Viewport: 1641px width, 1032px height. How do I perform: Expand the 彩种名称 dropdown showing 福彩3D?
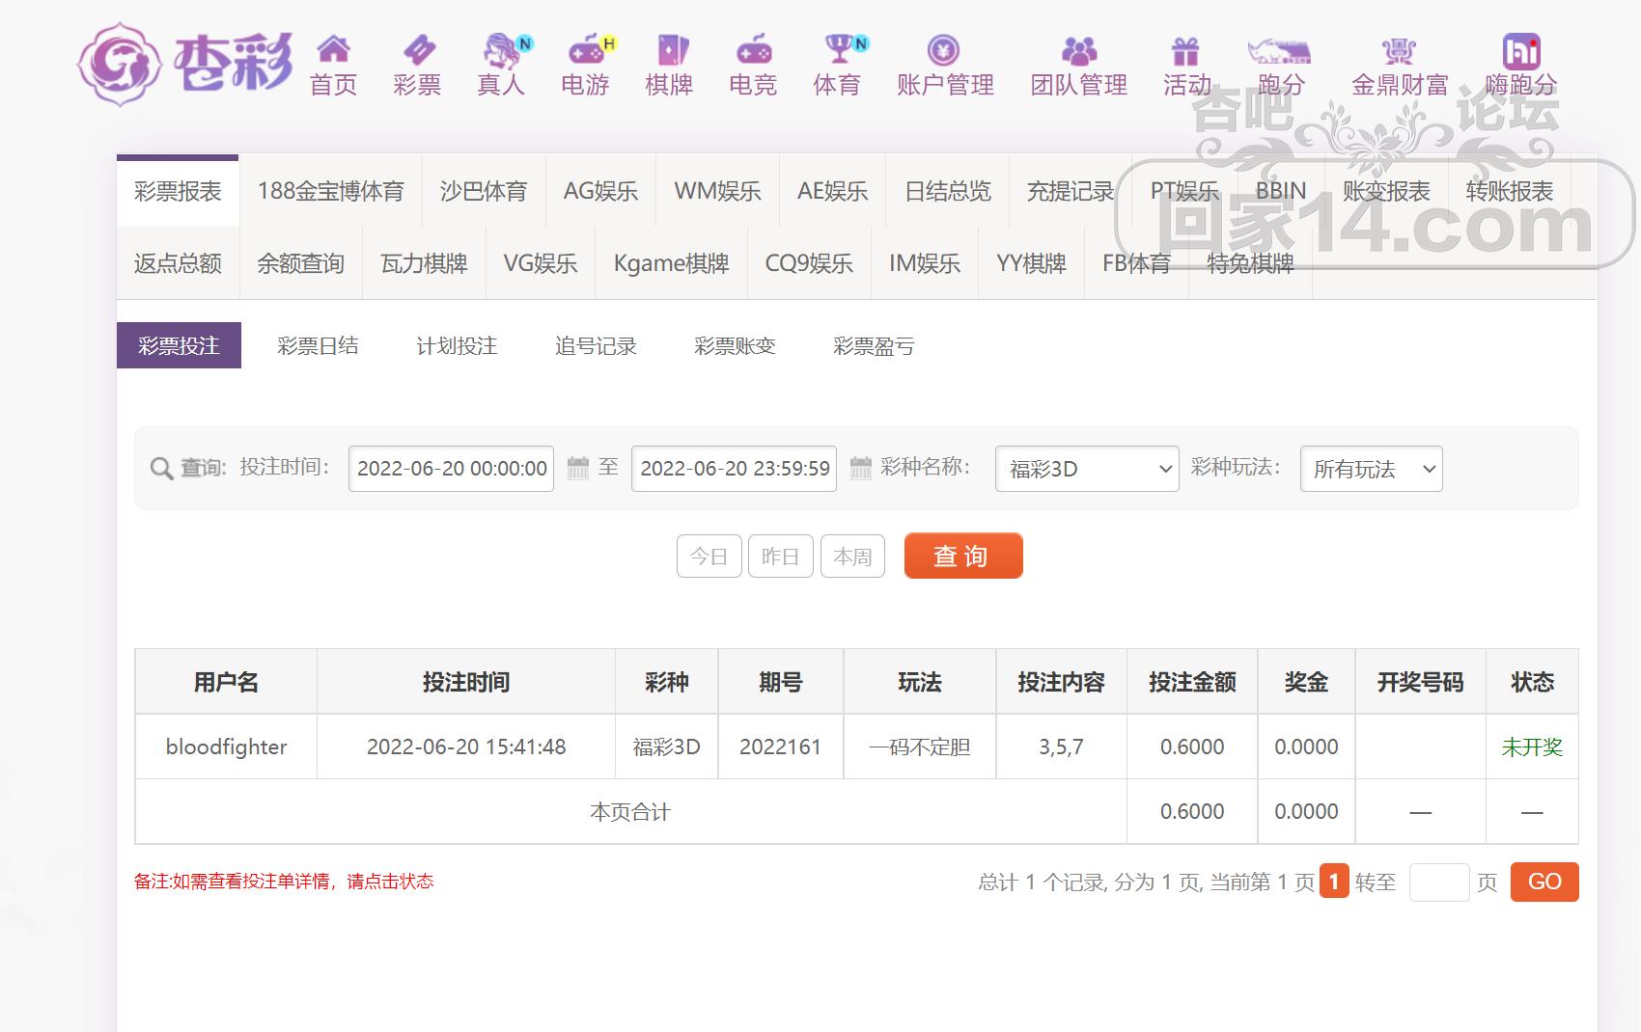click(1086, 469)
